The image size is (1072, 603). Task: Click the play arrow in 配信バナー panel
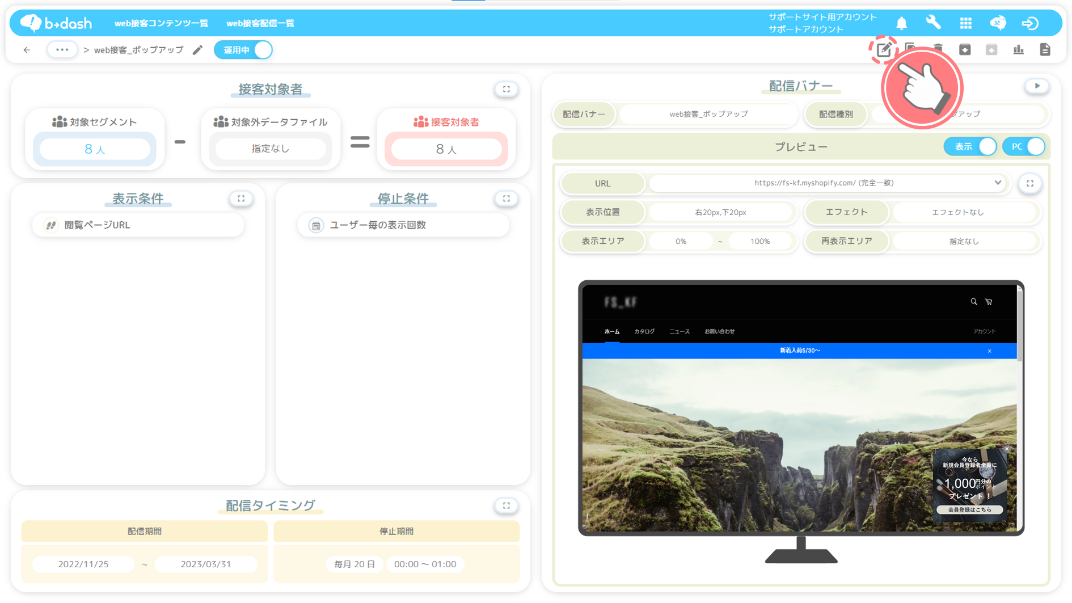(x=1037, y=86)
